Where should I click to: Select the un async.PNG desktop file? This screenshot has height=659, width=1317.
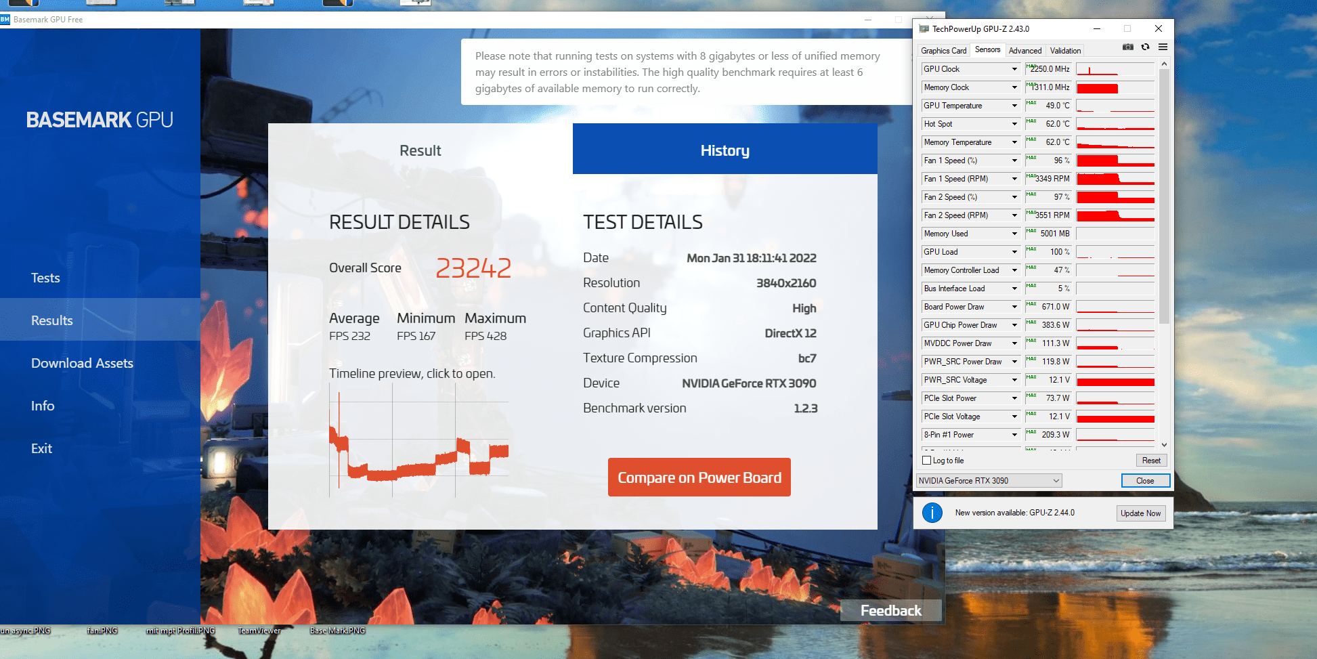coord(25,631)
